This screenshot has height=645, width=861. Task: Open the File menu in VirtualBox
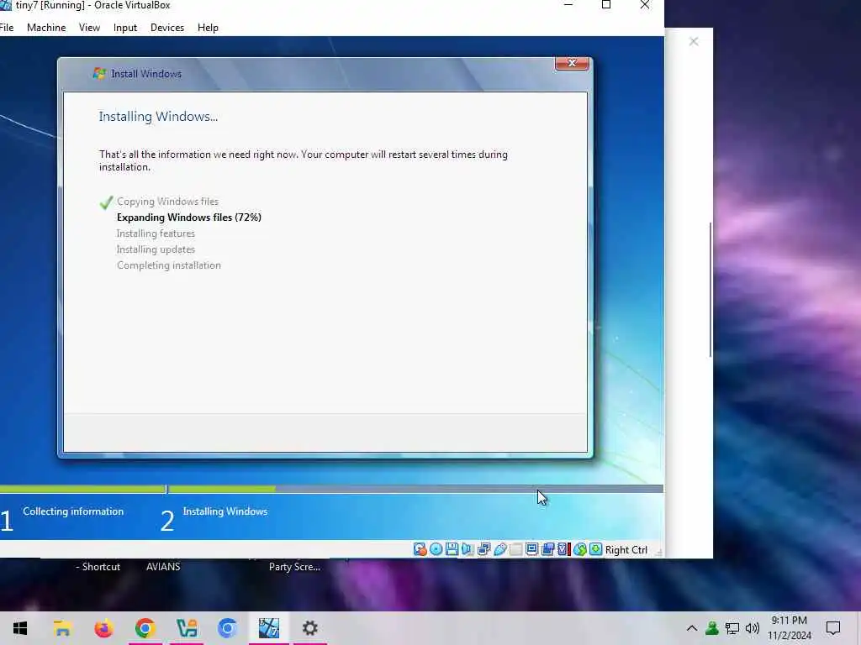(7, 28)
